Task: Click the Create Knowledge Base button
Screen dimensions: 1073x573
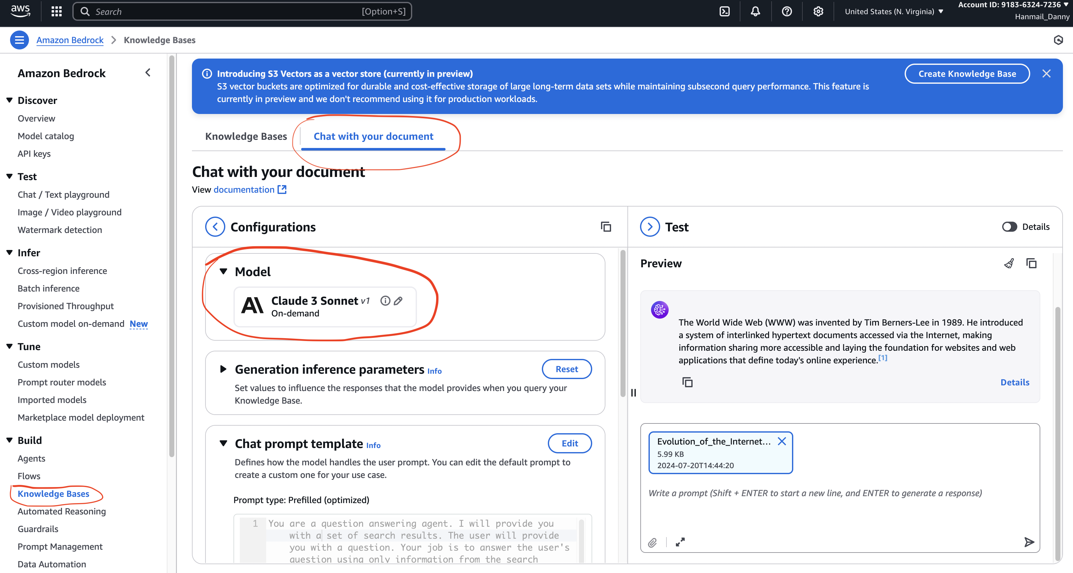Action: pos(967,74)
